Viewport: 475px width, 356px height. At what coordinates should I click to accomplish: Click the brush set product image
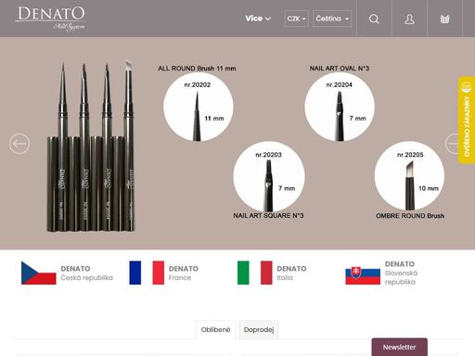90,146
